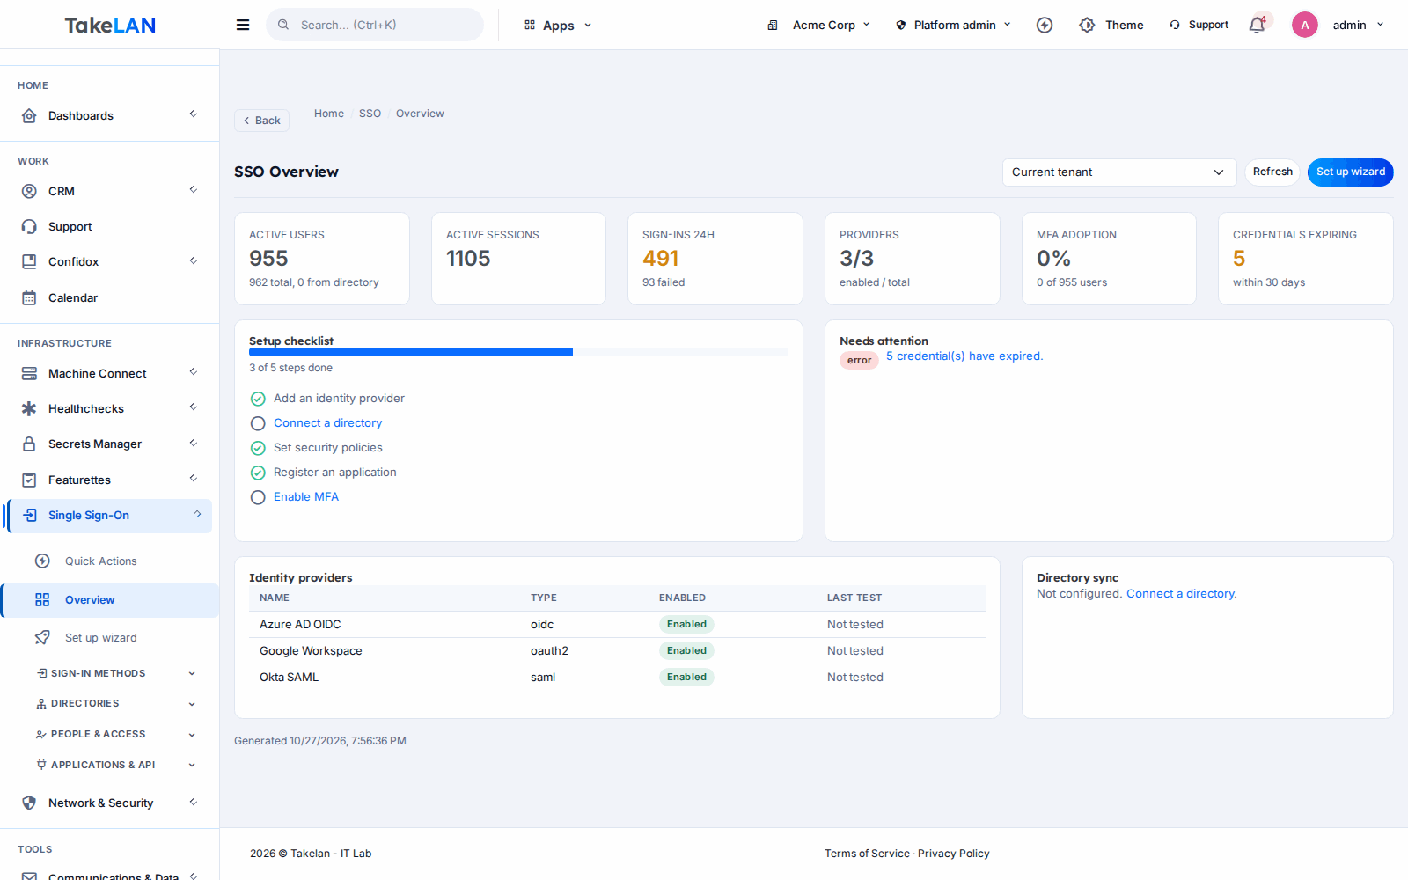Open the '5 credential(s) have expired' link
1408x880 pixels.
click(964, 356)
